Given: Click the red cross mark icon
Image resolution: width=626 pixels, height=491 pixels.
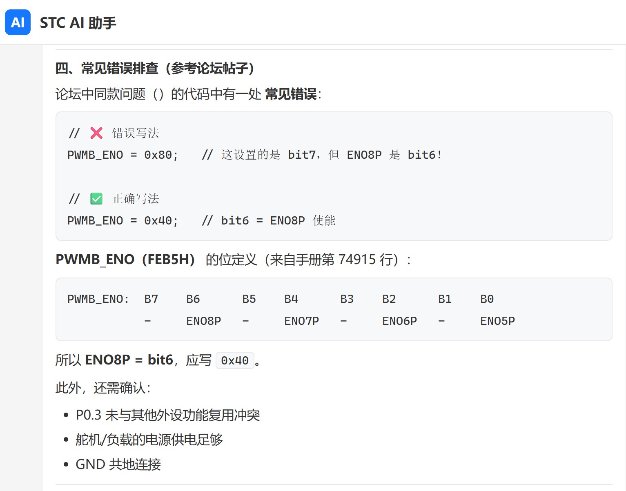Looking at the screenshot, I should coord(96,133).
